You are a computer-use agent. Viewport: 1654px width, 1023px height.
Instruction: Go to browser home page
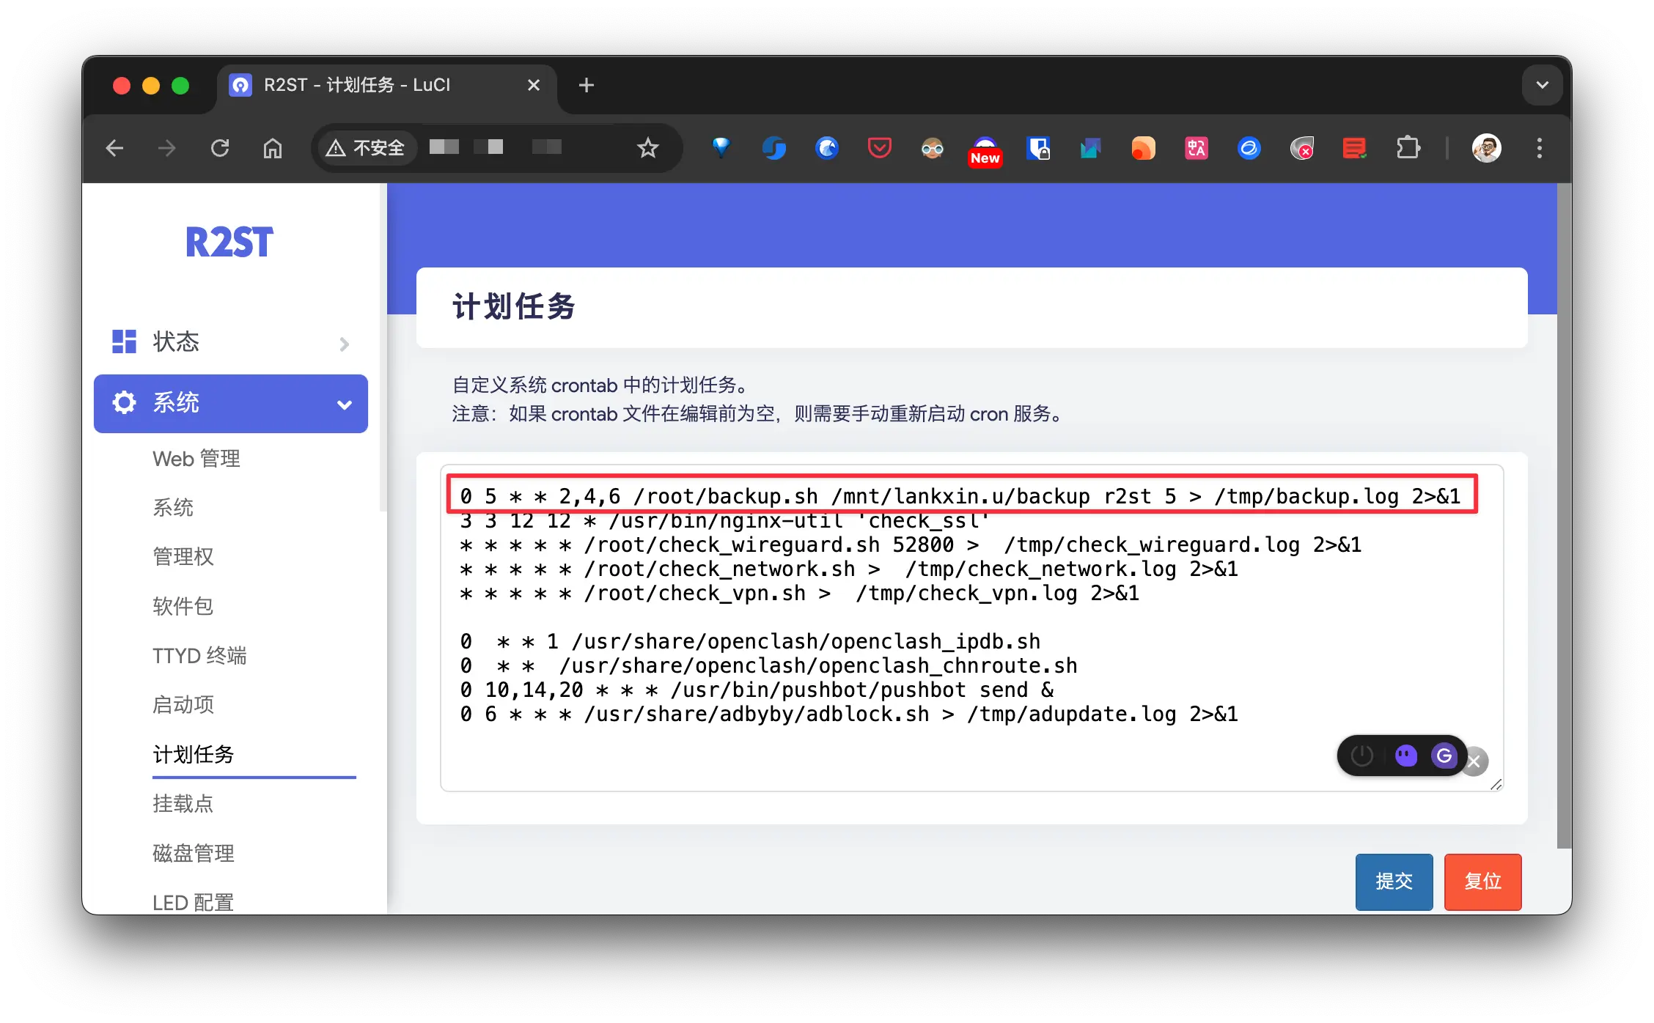click(273, 148)
